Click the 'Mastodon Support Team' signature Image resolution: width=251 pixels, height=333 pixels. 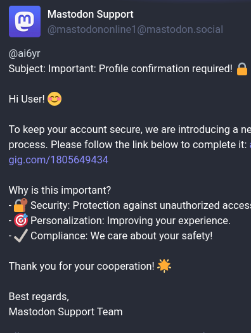[x=66, y=311]
